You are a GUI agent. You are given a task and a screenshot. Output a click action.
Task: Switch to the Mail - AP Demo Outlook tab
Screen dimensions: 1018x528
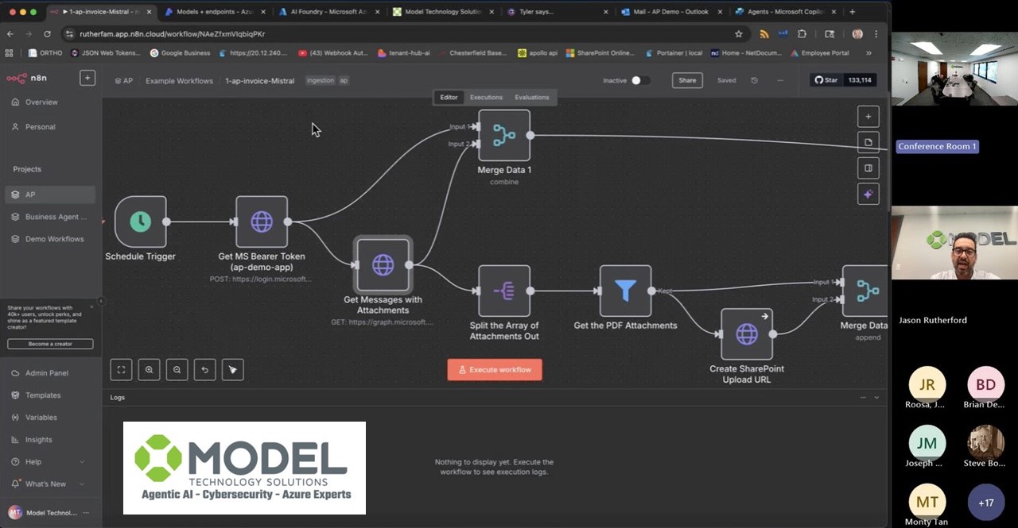coord(670,12)
